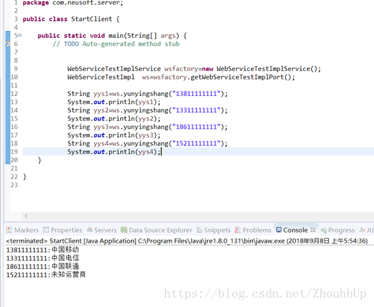Click line number 23 in the gutter
The height and width of the screenshot is (307, 374).
14,185
